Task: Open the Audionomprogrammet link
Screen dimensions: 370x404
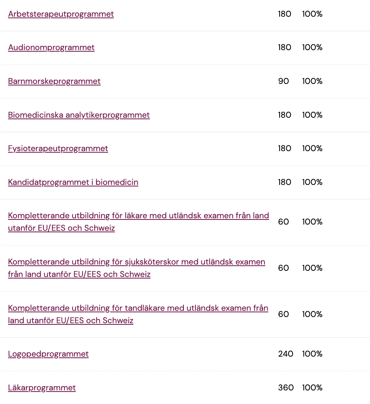Action: point(51,48)
